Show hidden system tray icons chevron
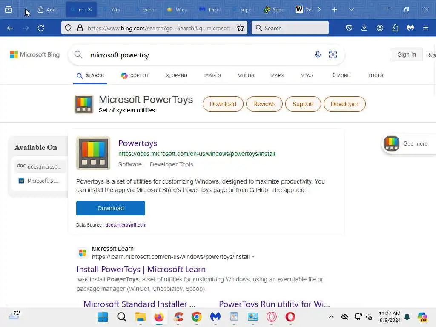Image resolution: width=436 pixels, height=327 pixels. pyautogui.click(x=331, y=317)
